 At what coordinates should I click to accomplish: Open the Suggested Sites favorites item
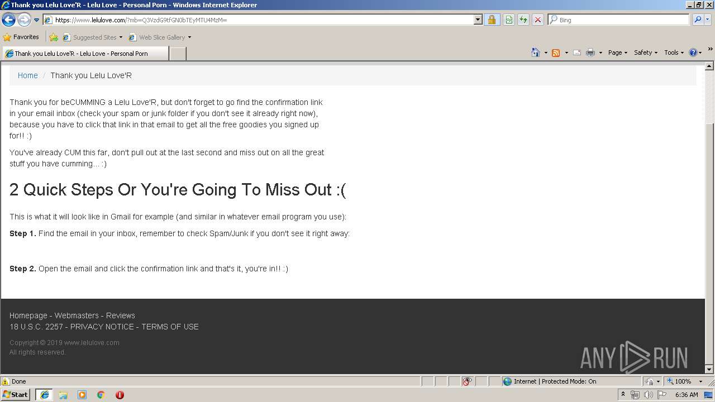93,37
